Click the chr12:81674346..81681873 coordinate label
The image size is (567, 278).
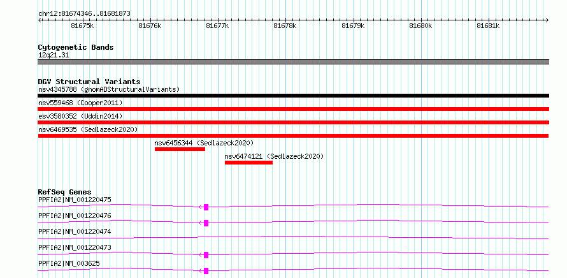point(84,14)
